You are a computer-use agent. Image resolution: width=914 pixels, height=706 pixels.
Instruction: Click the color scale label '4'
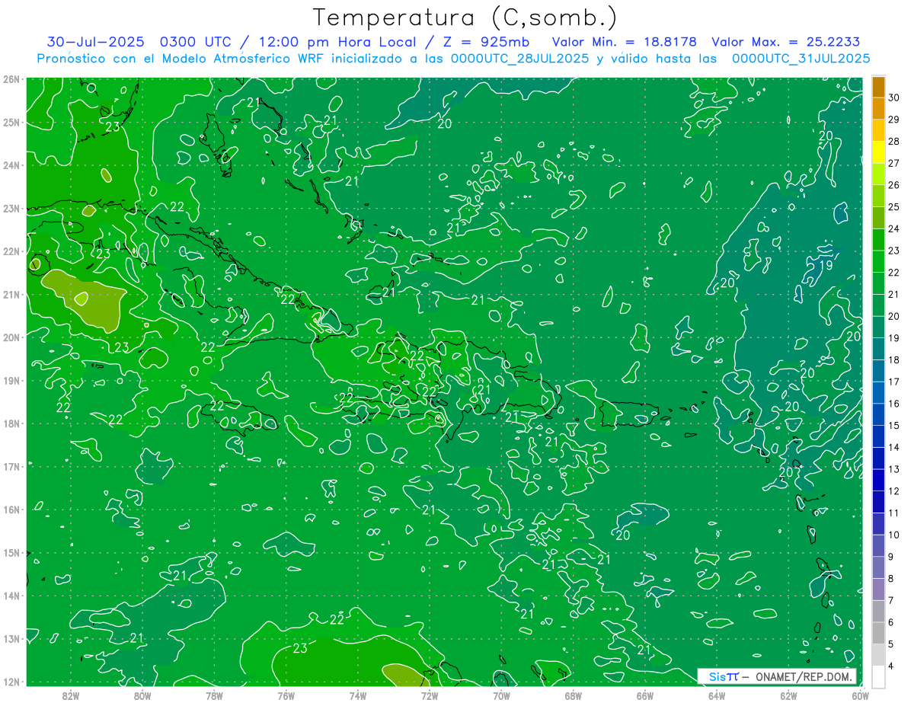891,666
